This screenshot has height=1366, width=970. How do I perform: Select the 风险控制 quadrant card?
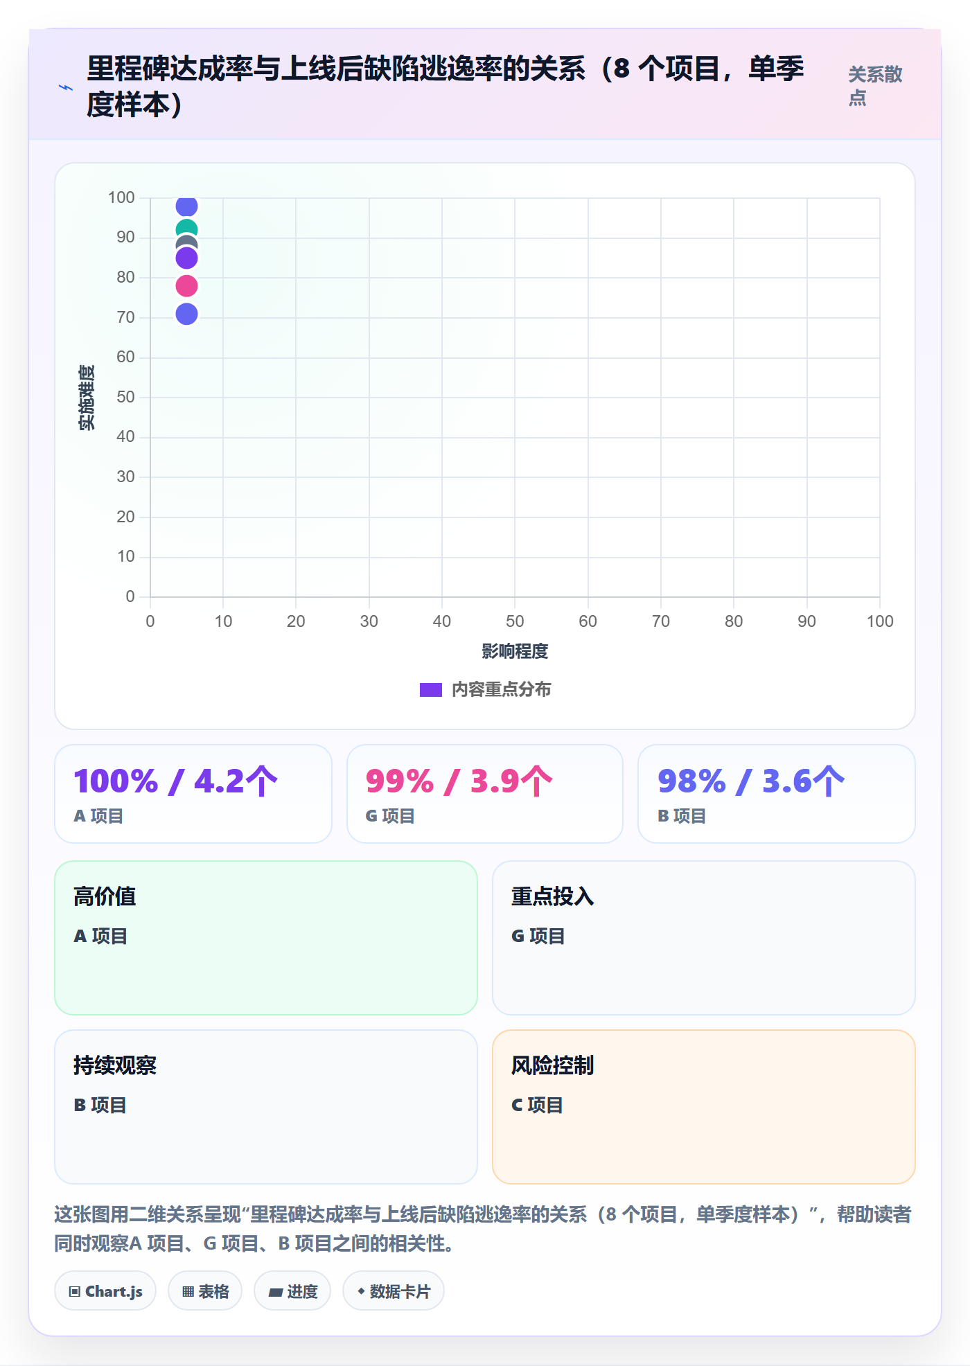704,1107
